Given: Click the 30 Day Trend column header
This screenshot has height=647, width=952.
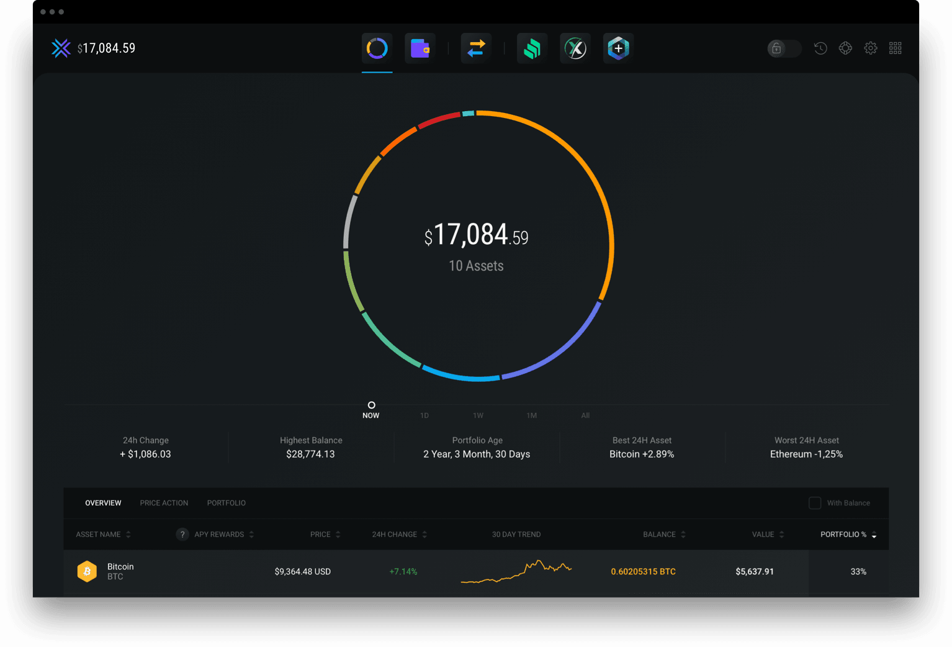Looking at the screenshot, I should coord(516,534).
